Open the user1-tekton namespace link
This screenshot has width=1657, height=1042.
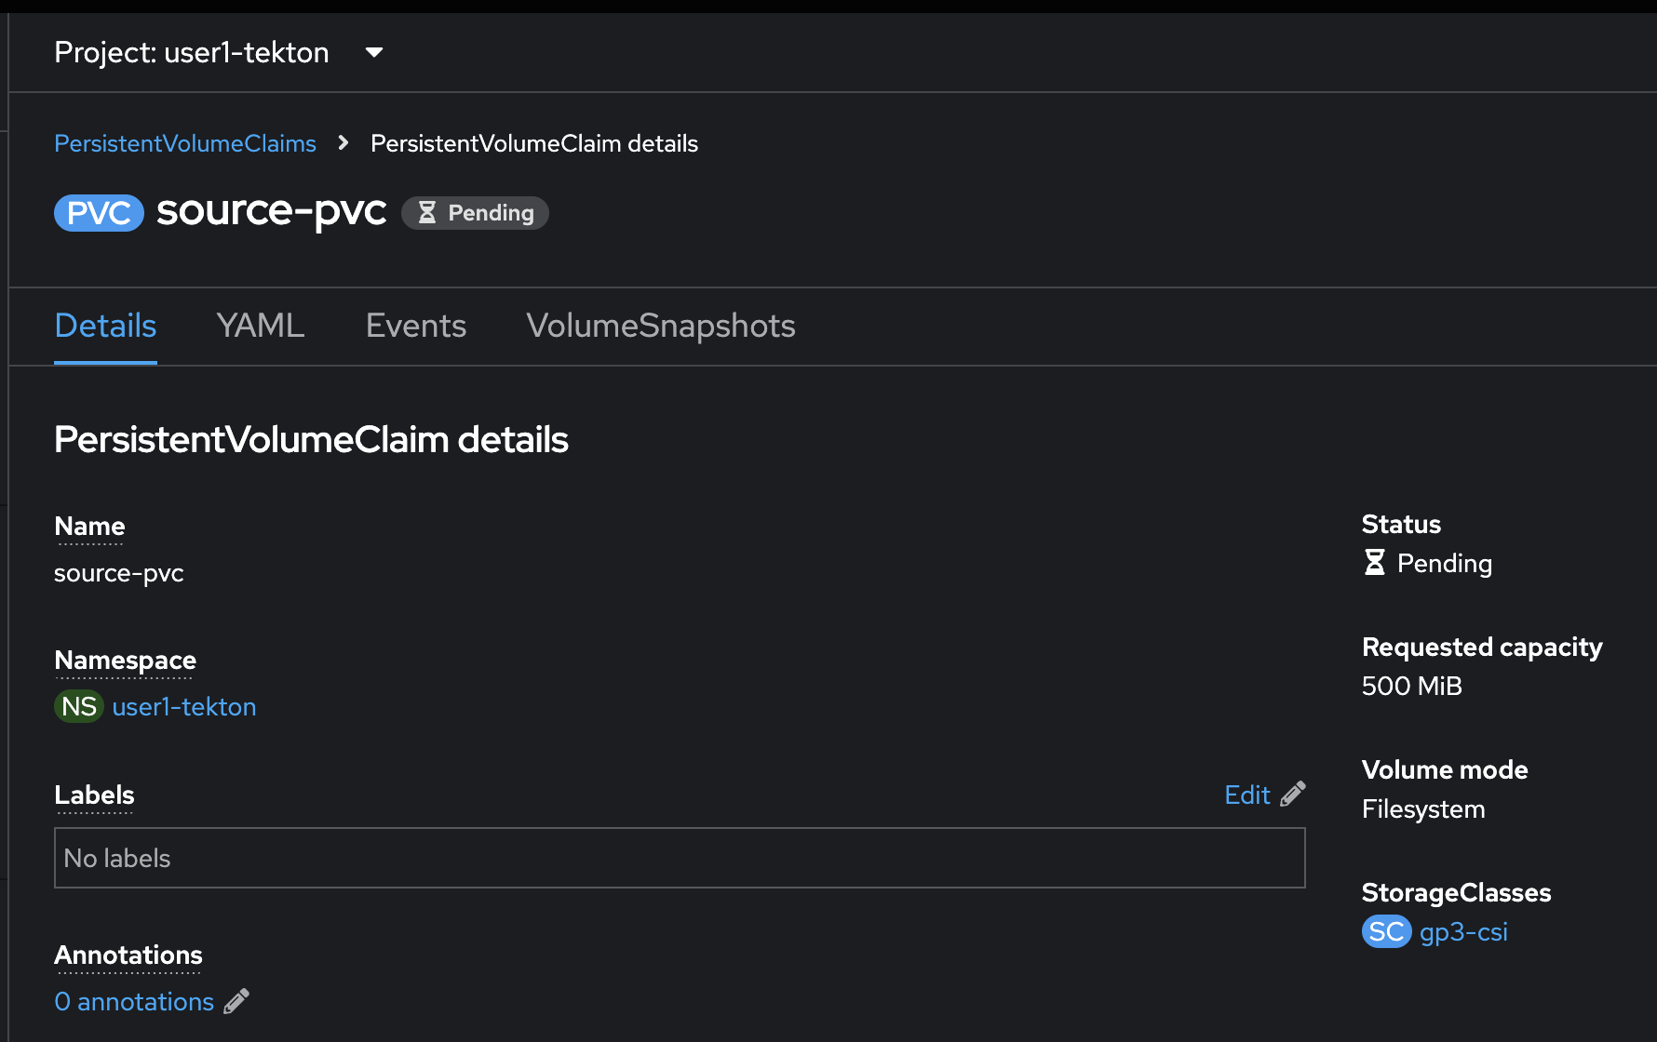click(x=184, y=707)
